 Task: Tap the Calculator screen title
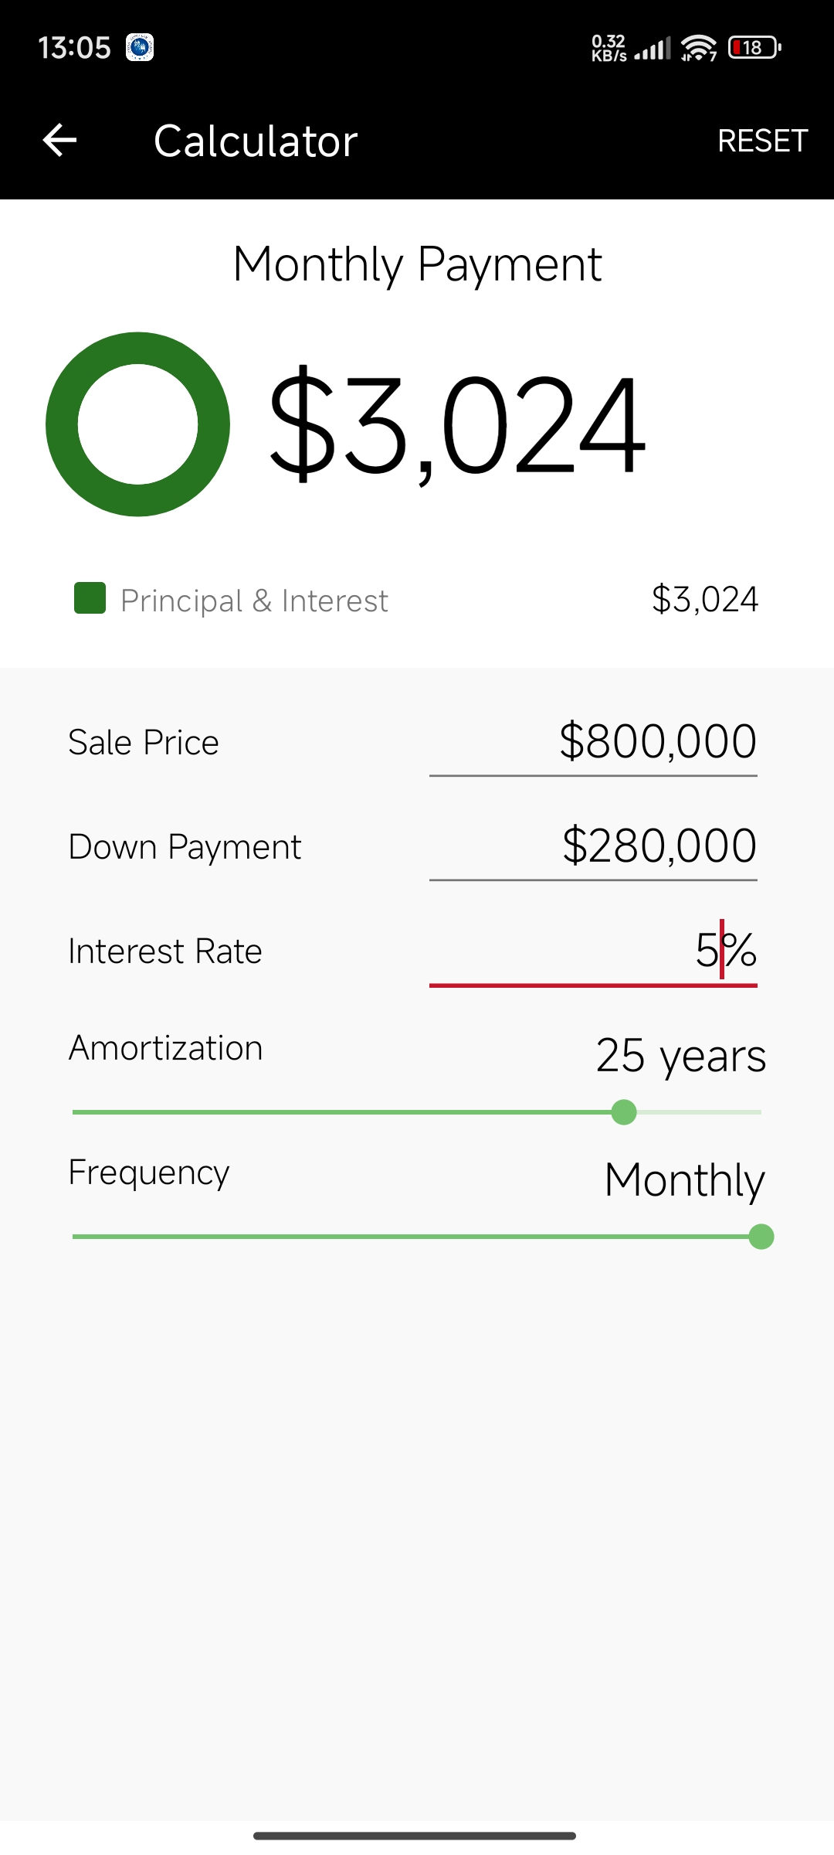point(256,141)
